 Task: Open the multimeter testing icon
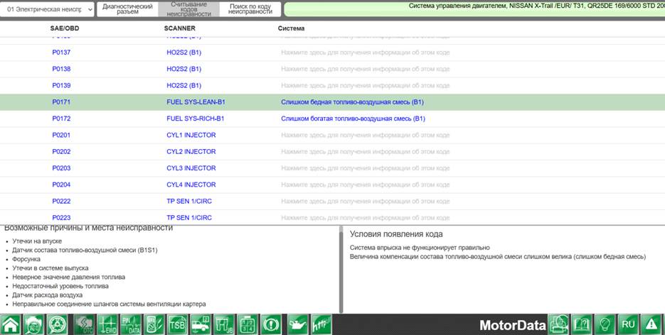tap(154, 324)
